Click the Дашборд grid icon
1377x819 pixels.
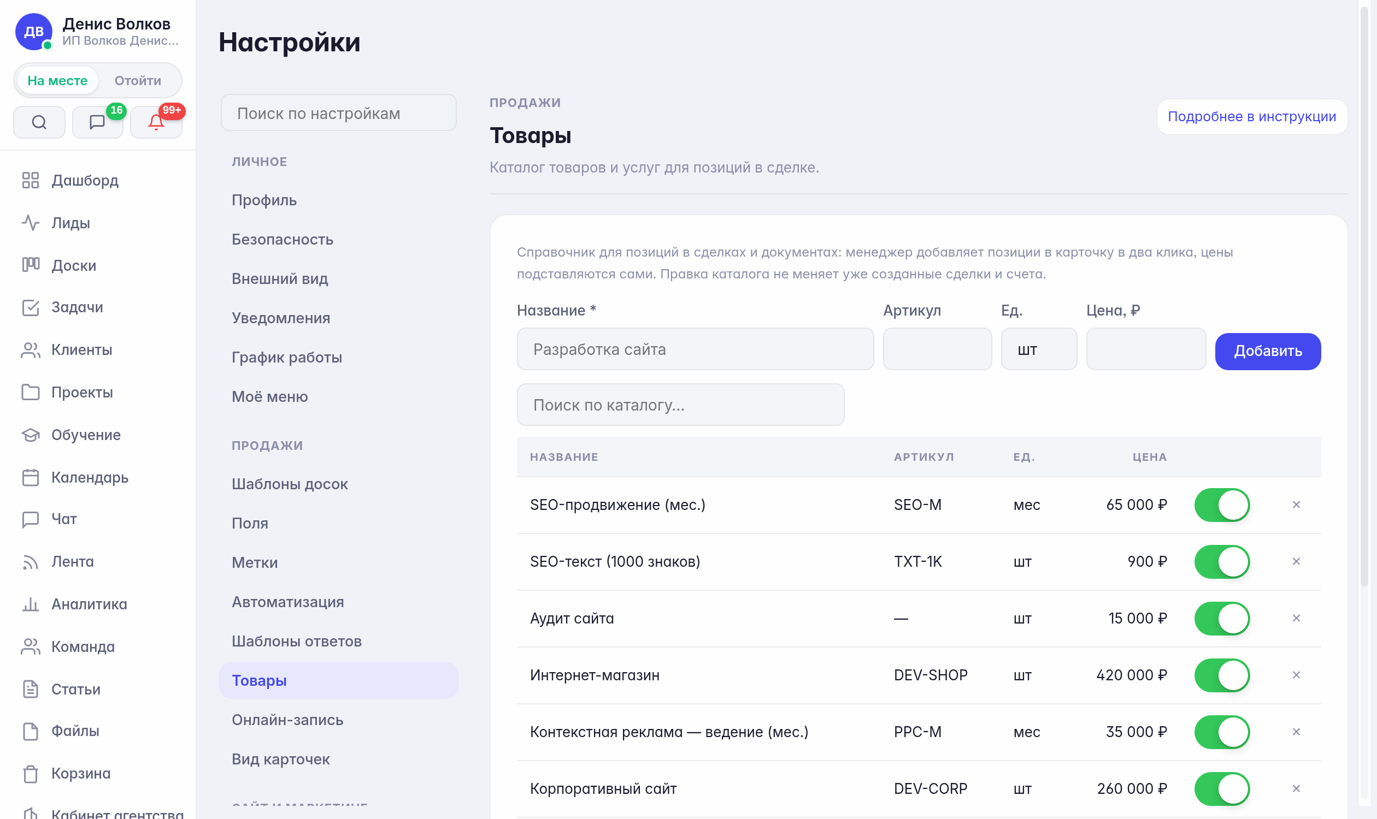(x=31, y=181)
